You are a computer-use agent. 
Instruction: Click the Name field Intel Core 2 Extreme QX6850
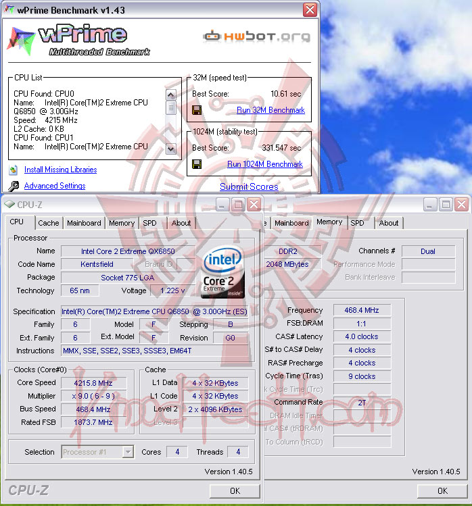click(x=128, y=251)
